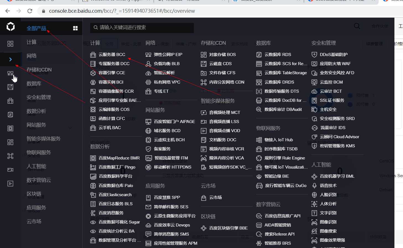Open SSL证书服务 link
Screen dimensions: 403x248
click(x=332, y=100)
